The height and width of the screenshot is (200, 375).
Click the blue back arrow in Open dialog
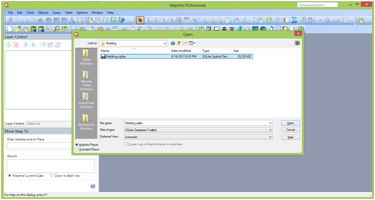click(x=173, y=43)
